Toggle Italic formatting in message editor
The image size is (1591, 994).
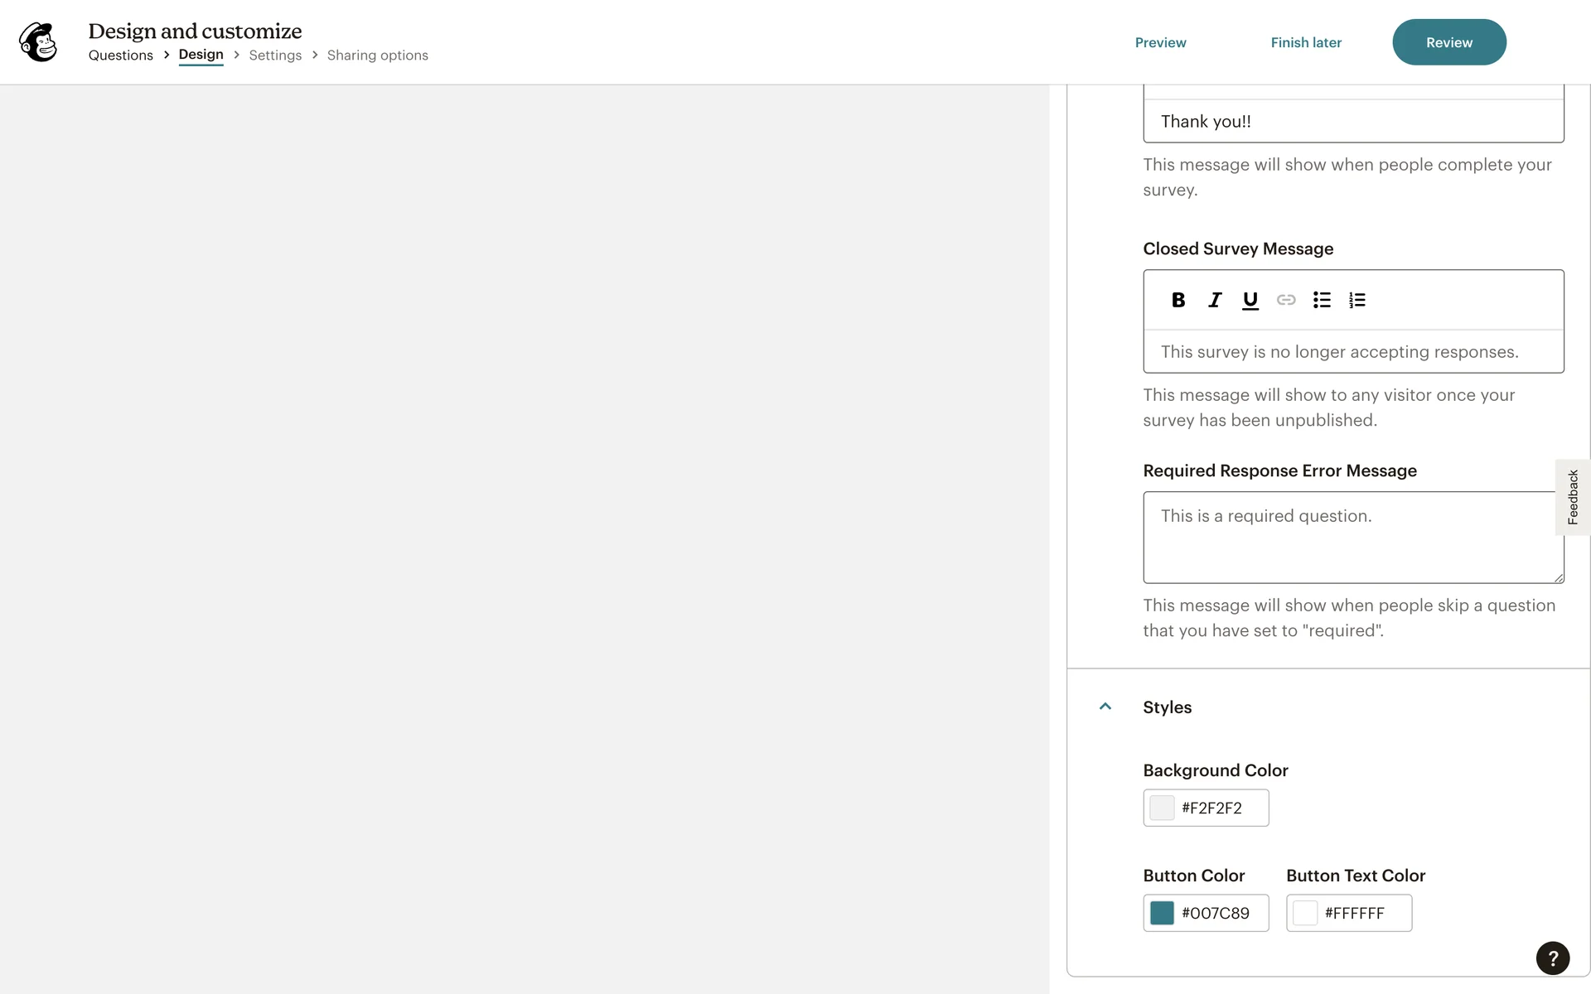click(1214, 300)
